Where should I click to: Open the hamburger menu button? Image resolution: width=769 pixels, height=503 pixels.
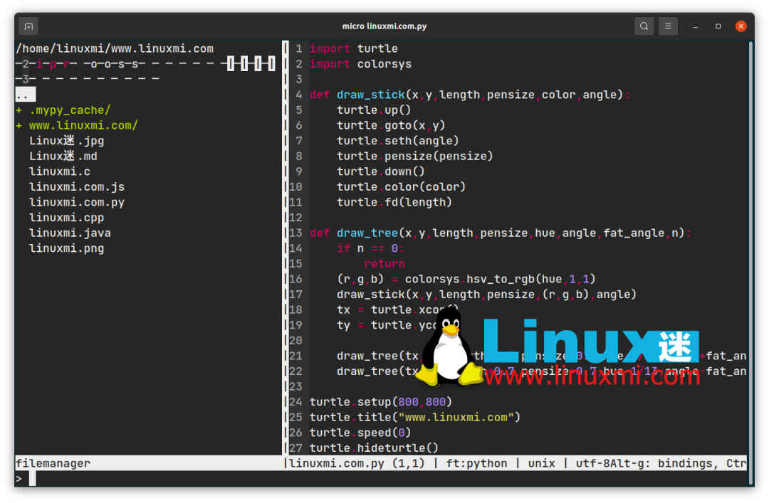click(x=668, y=26)
